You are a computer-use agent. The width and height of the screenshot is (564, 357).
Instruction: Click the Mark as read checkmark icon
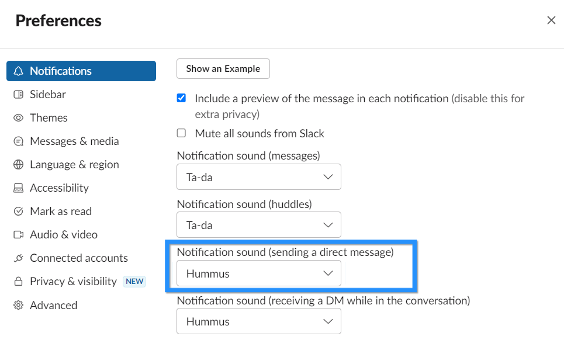click(19, 212)
